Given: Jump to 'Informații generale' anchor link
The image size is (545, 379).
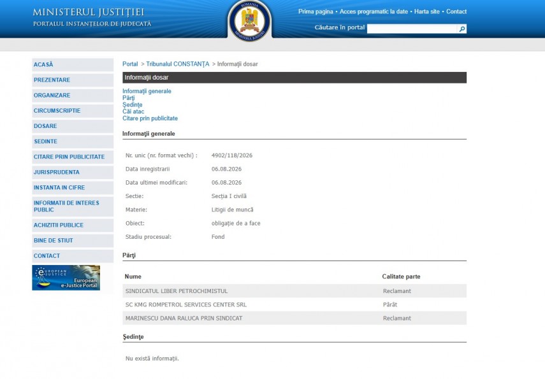Looking at the screenshot, I should coord(147,91).
